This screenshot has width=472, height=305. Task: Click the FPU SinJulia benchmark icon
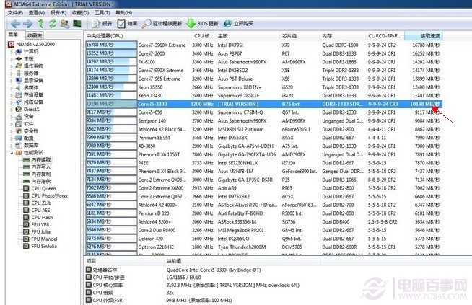(27, 247)
